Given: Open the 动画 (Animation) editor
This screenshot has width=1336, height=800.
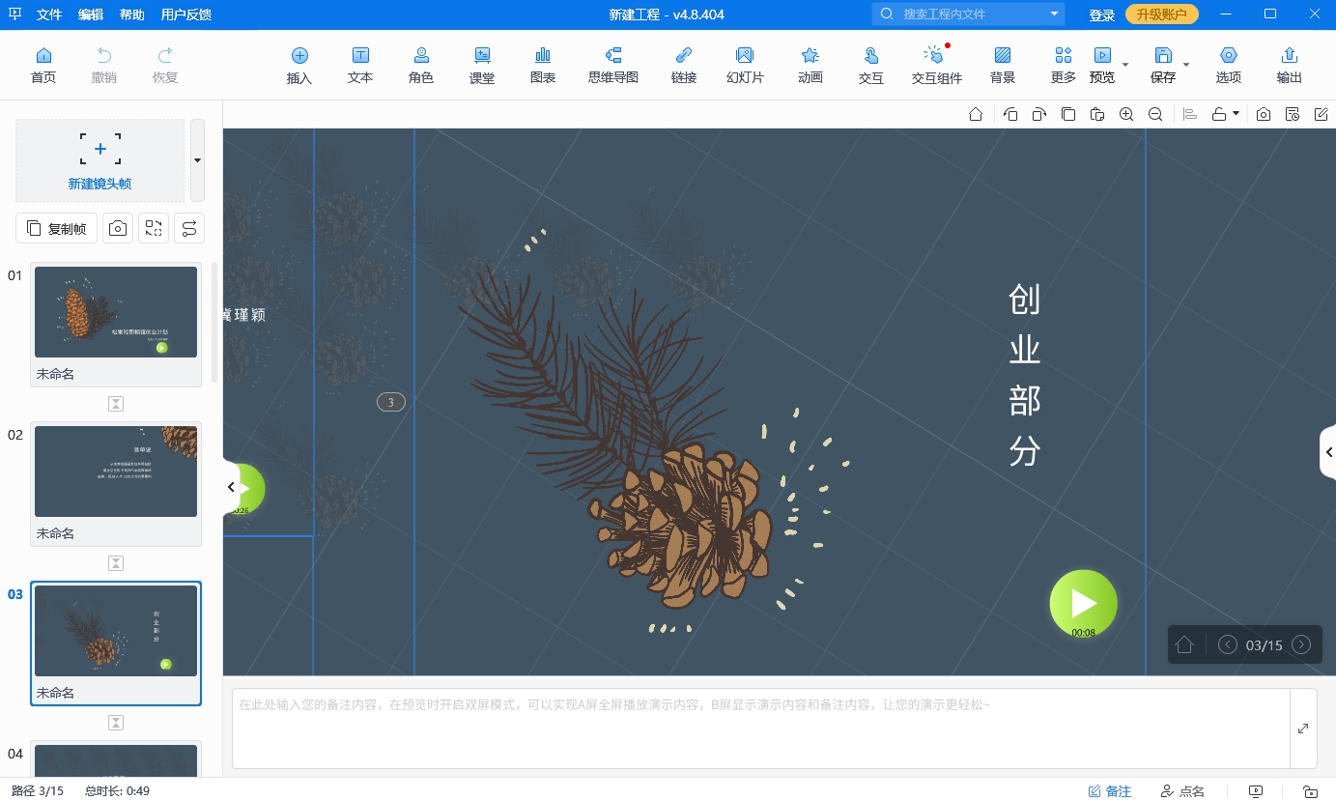Looking at the screenshot, I should 810,66.
